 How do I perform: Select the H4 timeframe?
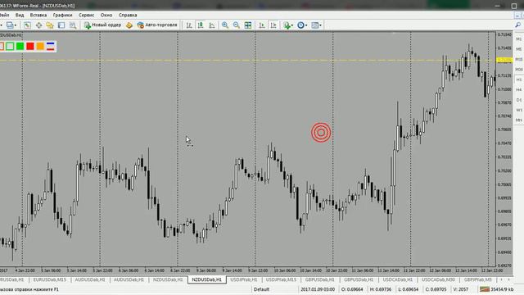[518, 89]
